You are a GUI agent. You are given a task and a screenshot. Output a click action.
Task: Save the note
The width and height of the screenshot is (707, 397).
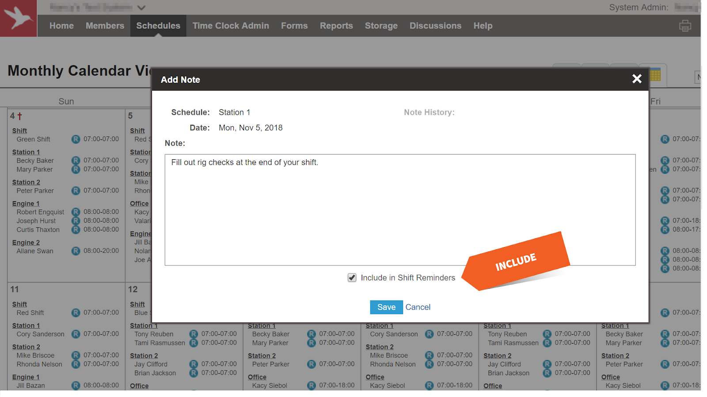point(386,307)
